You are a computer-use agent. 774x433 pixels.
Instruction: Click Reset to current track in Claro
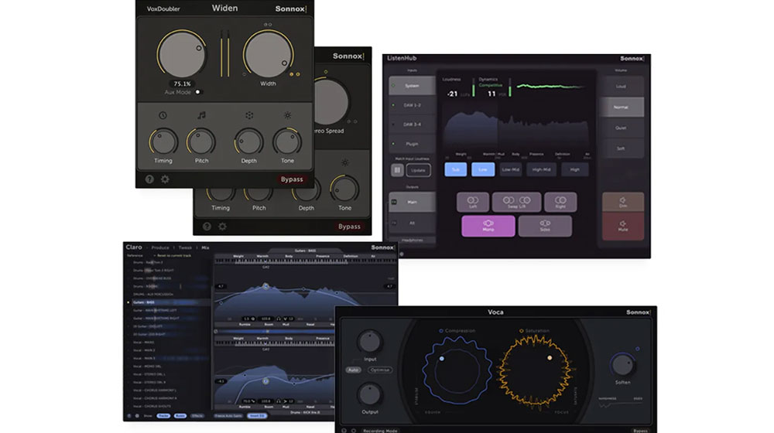coord(173,255)
